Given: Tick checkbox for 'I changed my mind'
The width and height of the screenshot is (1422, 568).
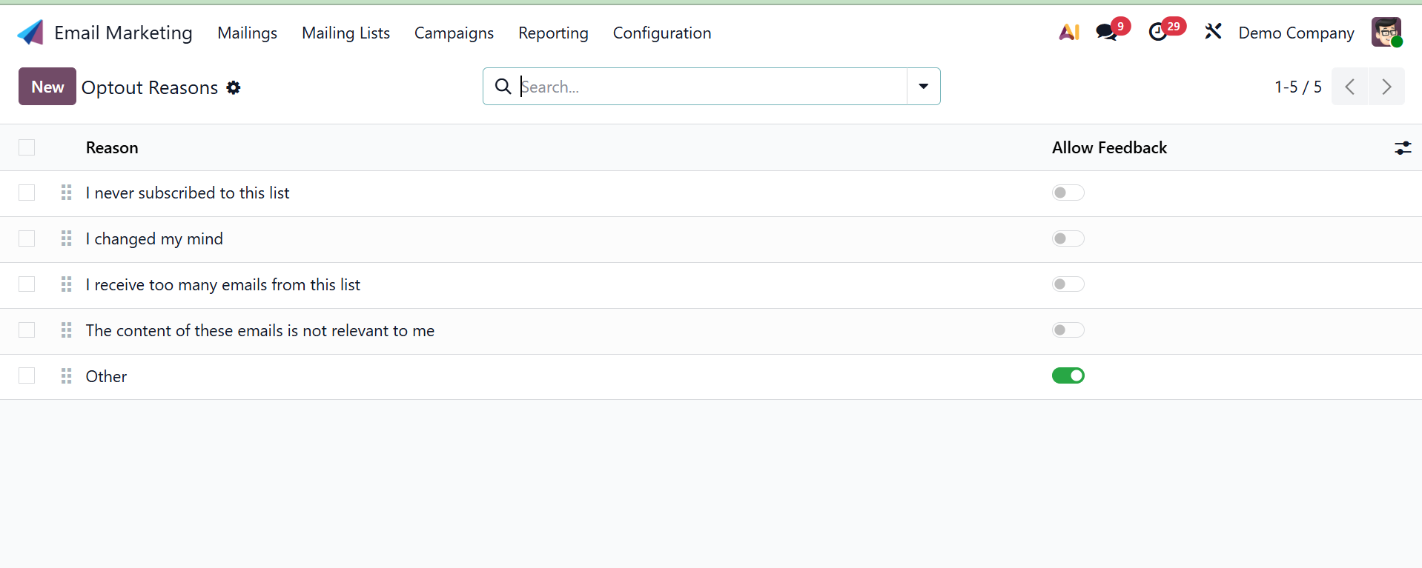Looking at the screenshot, I should tap(27, 238).
